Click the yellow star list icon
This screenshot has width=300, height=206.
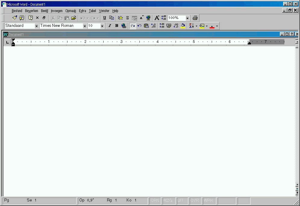click(x=120, y=18)
